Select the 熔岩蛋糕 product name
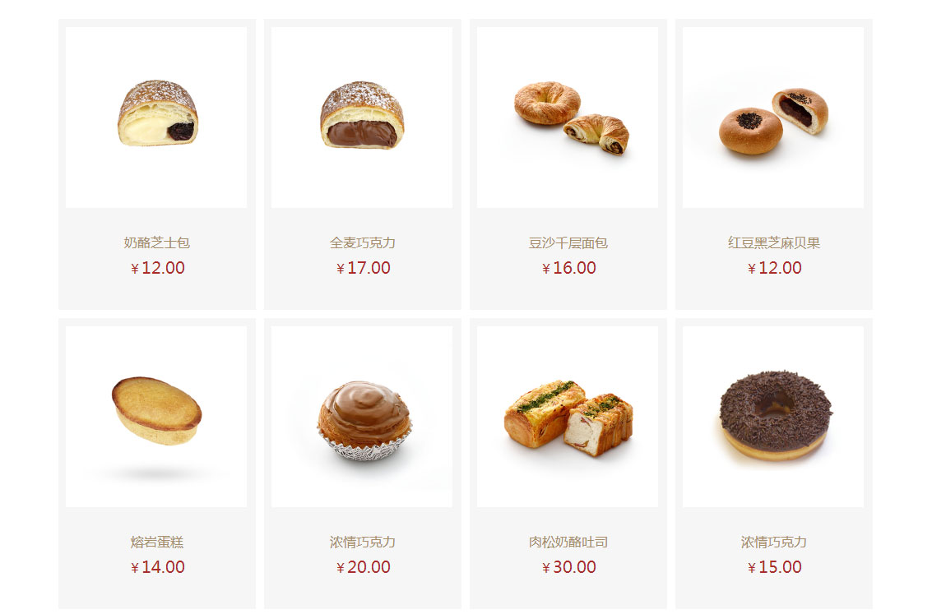 [157, 542]
